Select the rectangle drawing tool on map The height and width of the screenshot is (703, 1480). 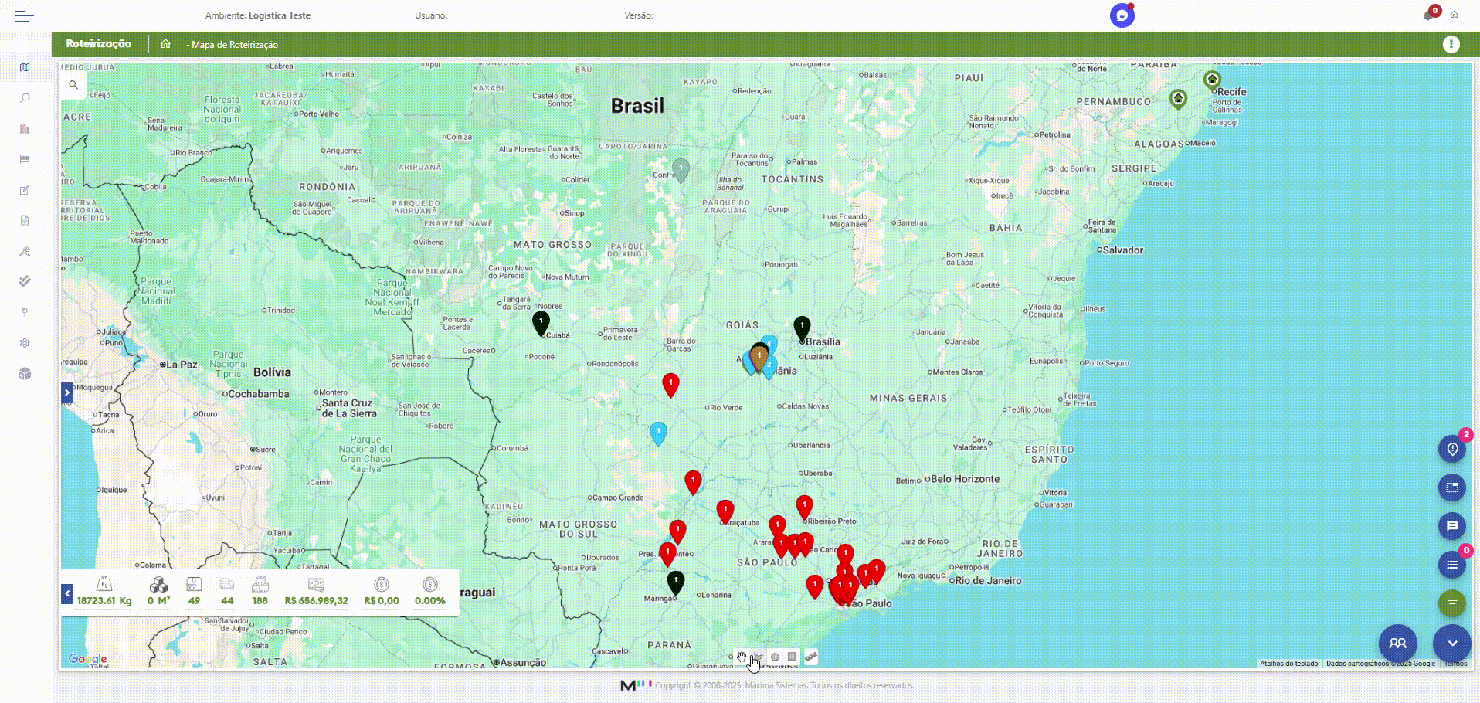click(792, 657)
